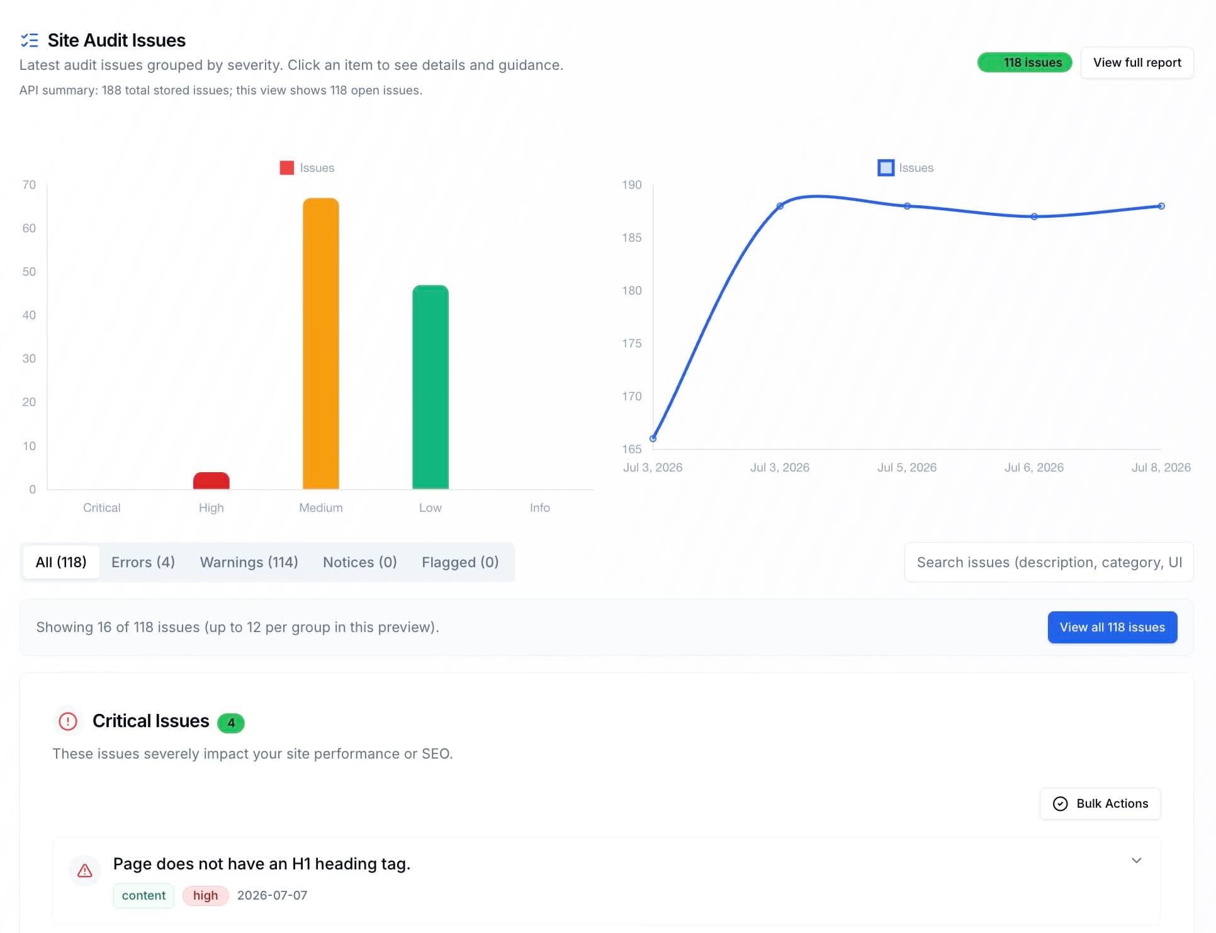Open the Notices (0) tab
Viewport: 1216px width, 933px height.
click(360, 562)
